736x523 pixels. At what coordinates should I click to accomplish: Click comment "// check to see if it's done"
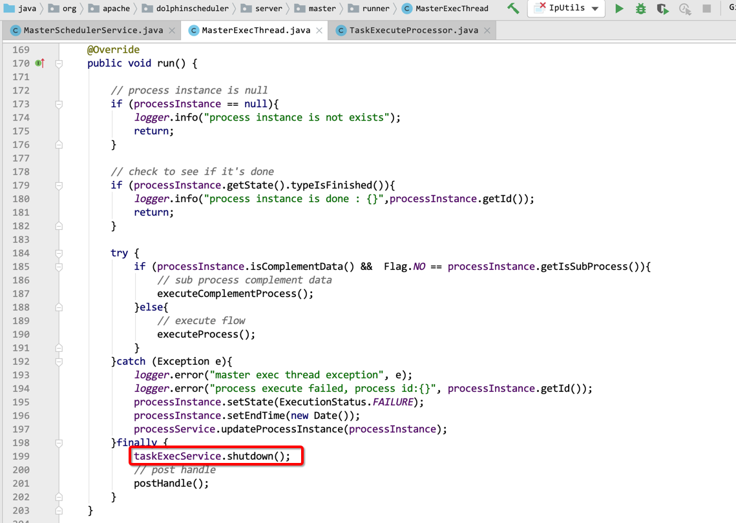coord(193,172)
